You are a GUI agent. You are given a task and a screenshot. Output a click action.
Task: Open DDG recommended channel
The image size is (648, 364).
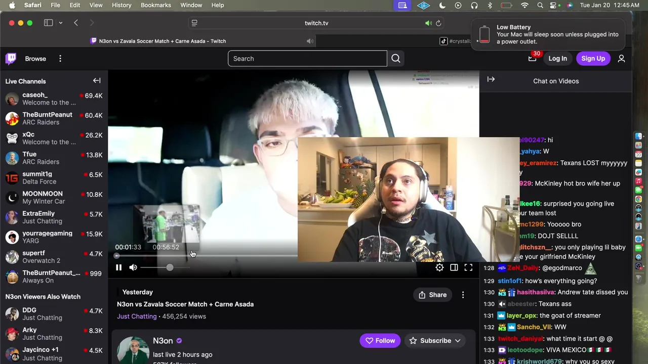click(x=54, y=314)
